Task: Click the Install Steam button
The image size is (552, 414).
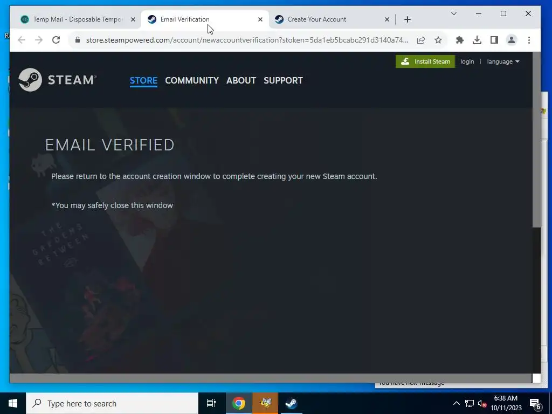Action: 425,61
